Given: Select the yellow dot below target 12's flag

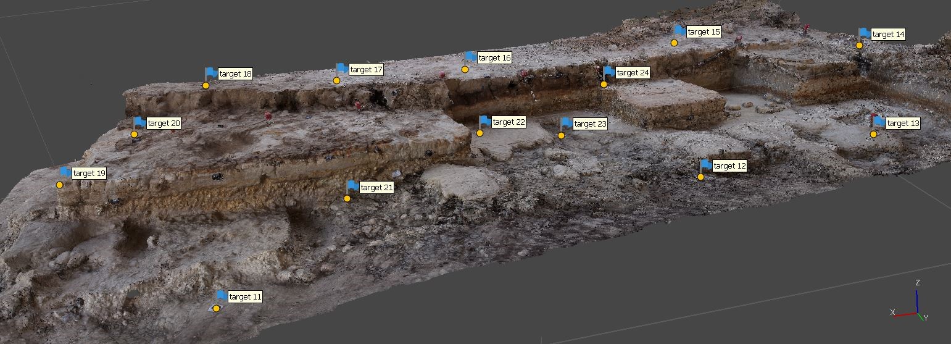Looking at the screenshot, I should 701,177.
